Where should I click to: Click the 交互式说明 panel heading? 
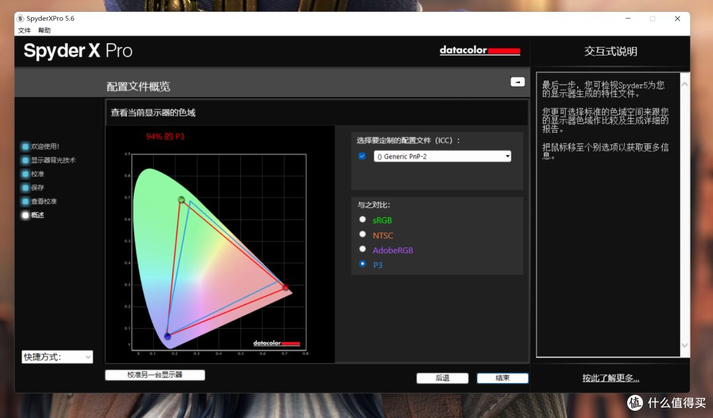tap(611, 52)
